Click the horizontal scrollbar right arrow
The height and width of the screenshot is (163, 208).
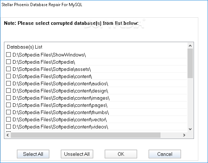click(x=184, y=135)
